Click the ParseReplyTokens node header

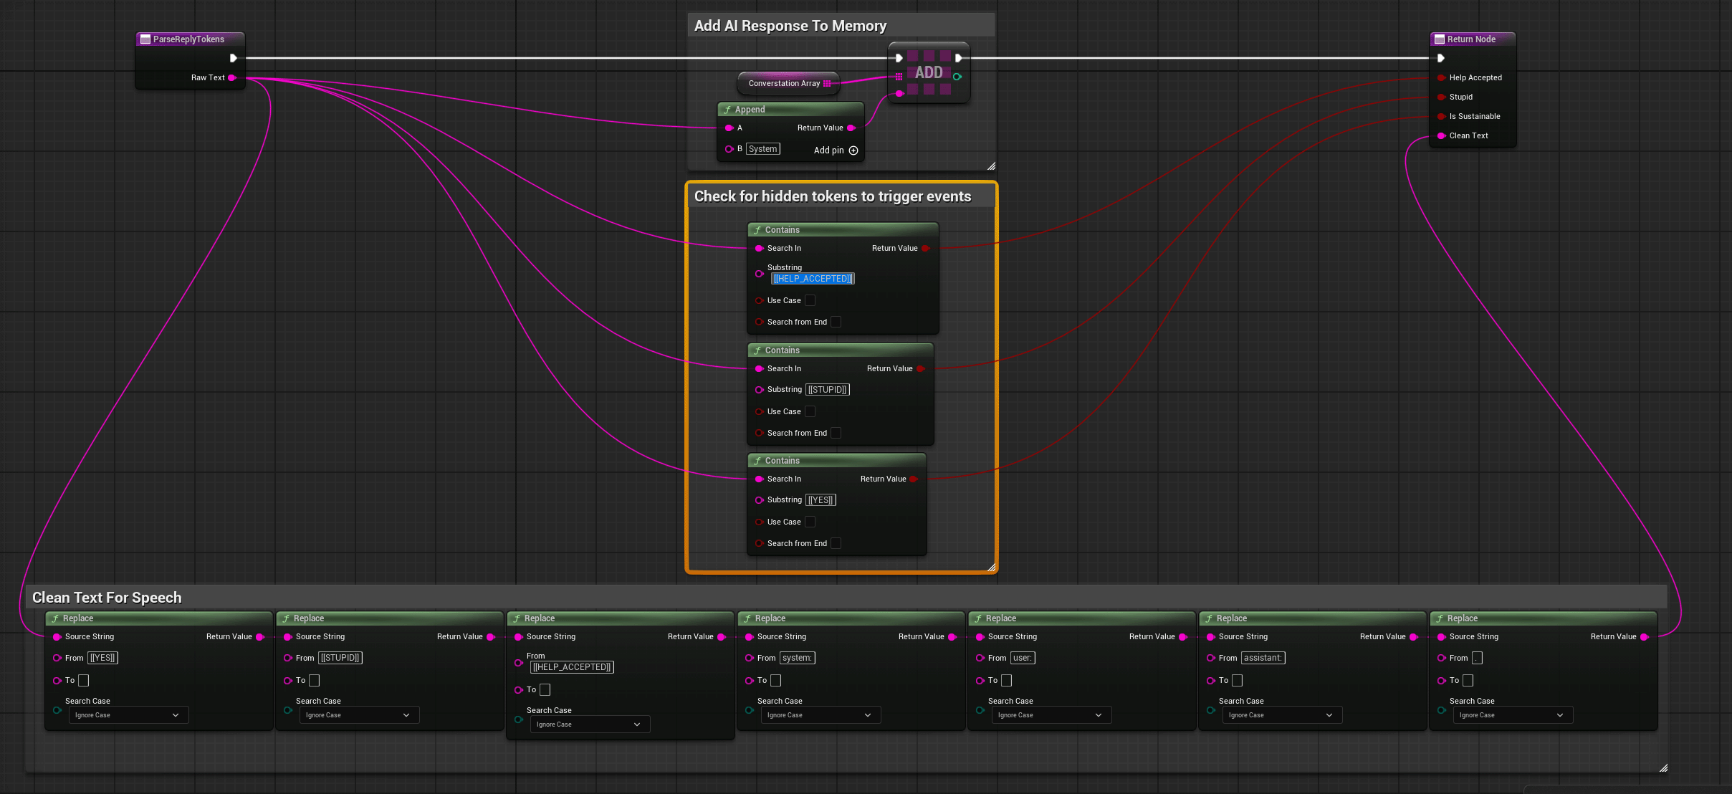188,39
